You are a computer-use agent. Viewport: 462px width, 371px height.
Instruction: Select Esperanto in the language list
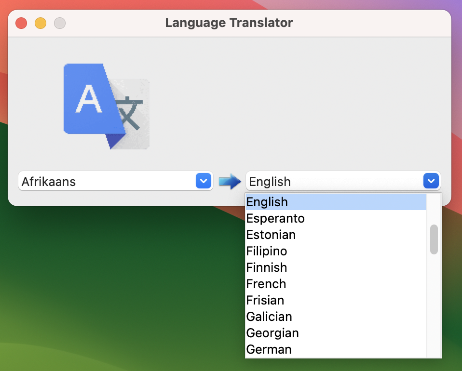[x=336, y=218]
